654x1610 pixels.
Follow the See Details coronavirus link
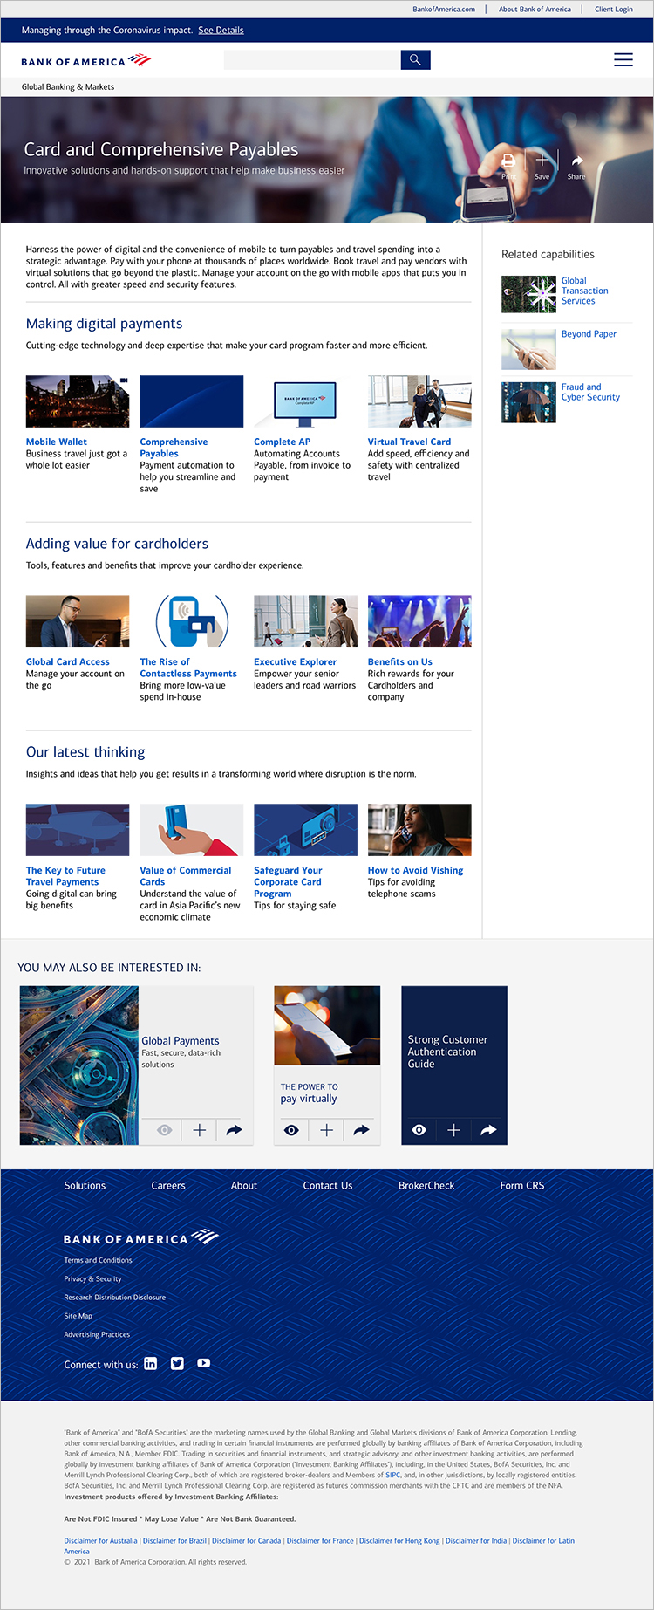tap(221, 31)
